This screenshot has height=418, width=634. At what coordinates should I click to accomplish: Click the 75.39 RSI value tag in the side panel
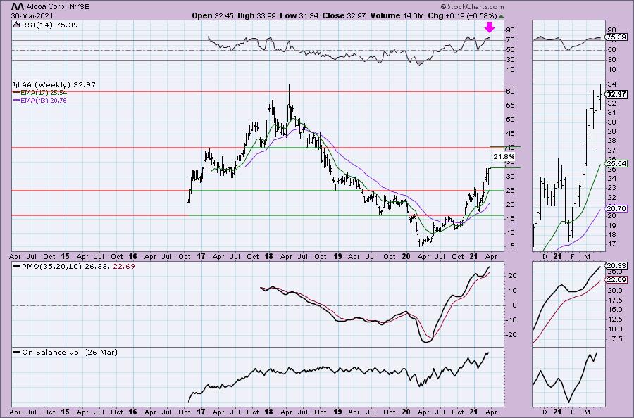point(617,37)
